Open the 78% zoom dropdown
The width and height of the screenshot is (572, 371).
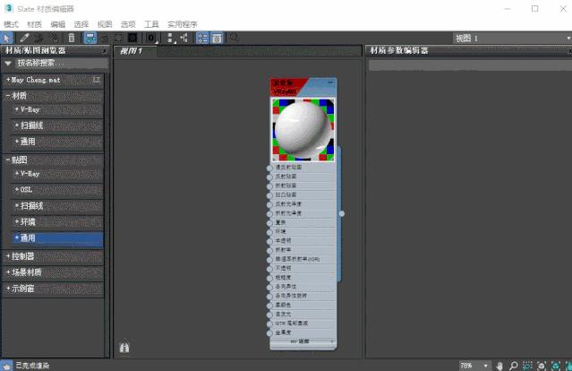485,366
